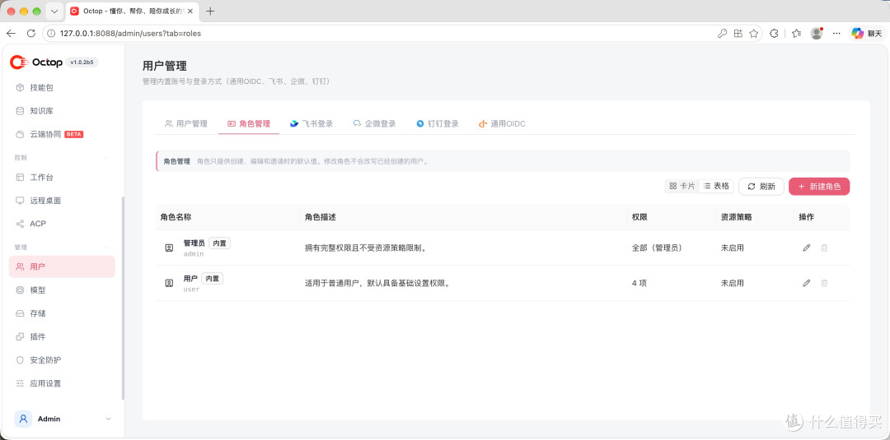The height and width of the screenshot is (440, 890).
Task: Click the 内置 tag beside 用户
Action: point(213,279)
